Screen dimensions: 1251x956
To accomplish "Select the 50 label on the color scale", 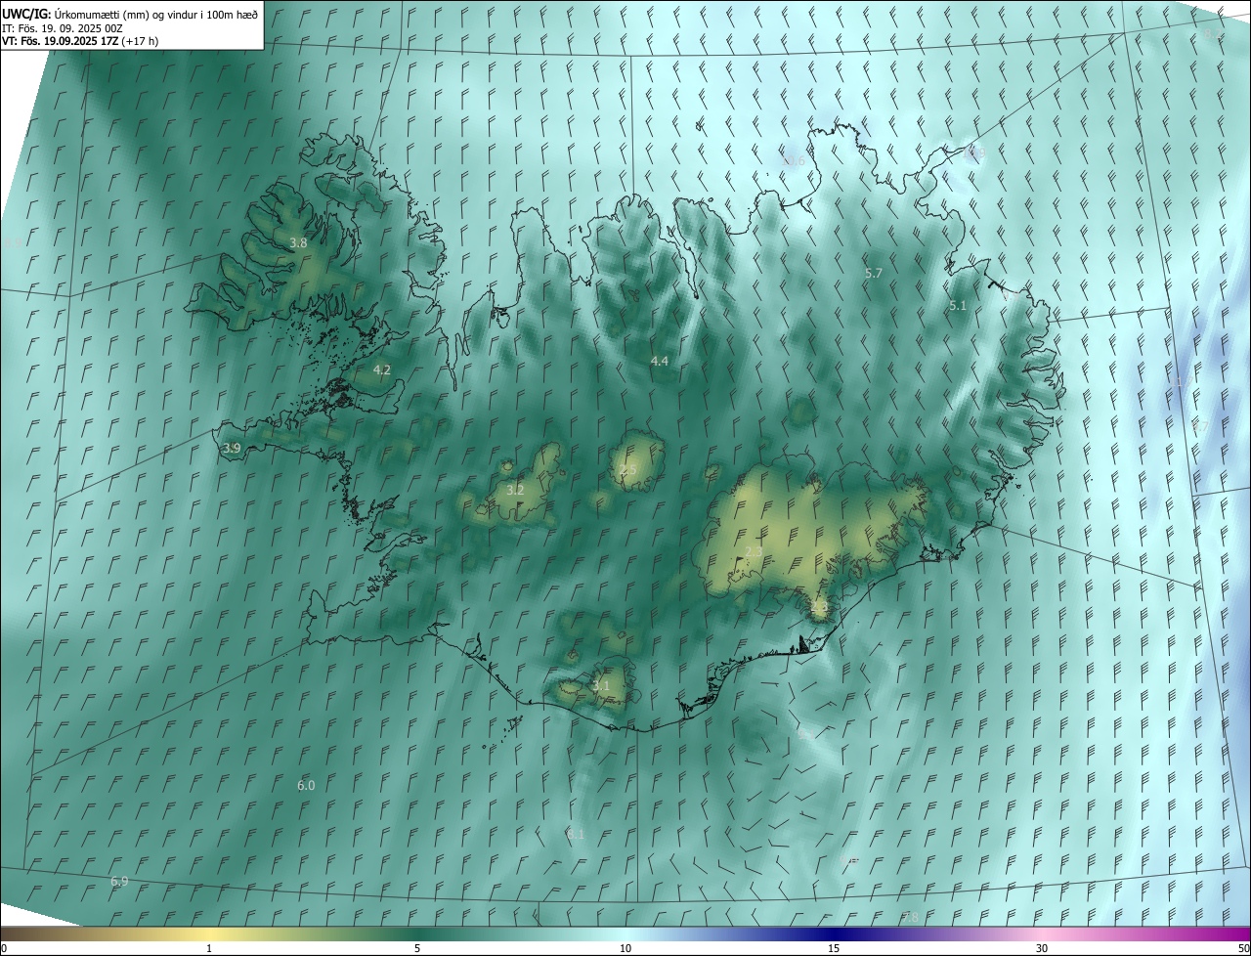I will click(x=1243, y=948).
